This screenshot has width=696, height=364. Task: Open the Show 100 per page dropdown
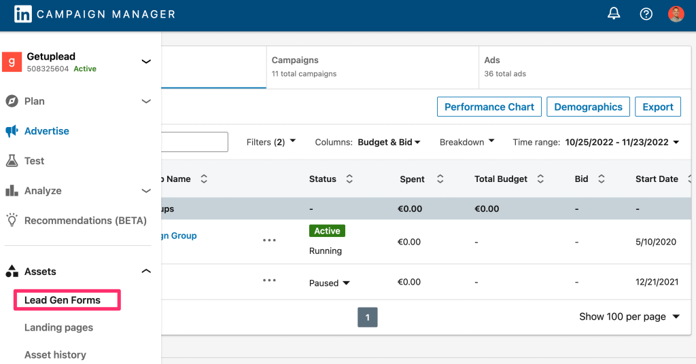tap(629, 316)
